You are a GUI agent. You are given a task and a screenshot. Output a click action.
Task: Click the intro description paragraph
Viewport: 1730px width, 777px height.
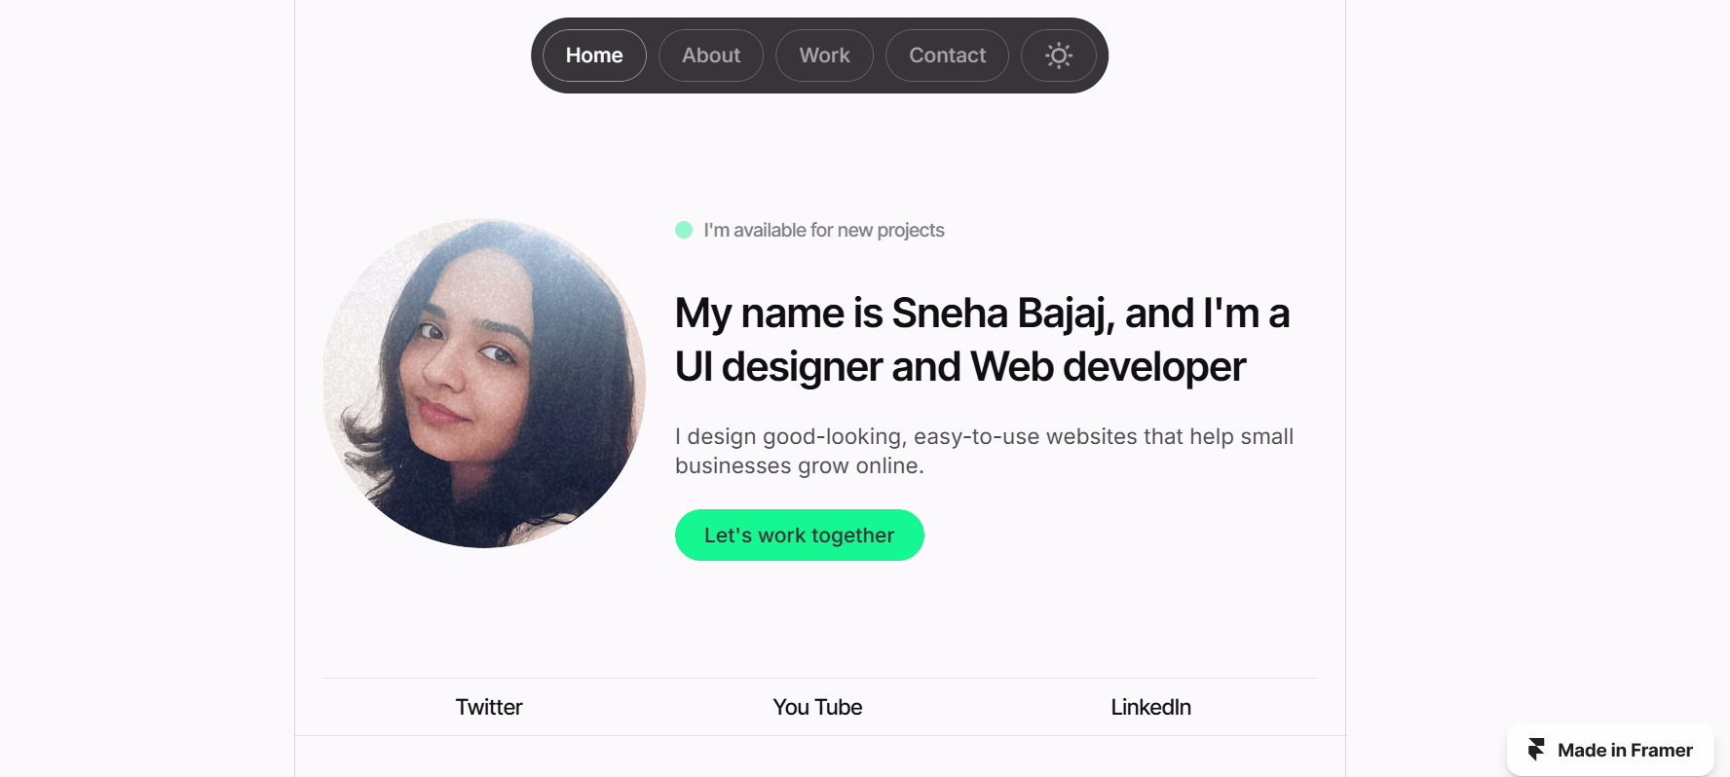[x=984, y=450]
